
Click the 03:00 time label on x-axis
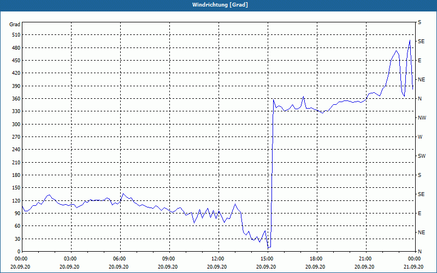[x=71, y=259]
